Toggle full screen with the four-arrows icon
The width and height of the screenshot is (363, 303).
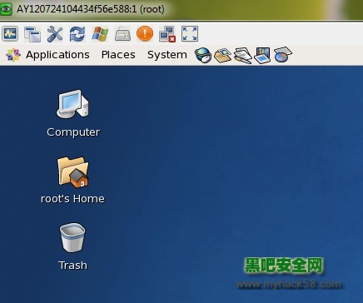[190, 33]
